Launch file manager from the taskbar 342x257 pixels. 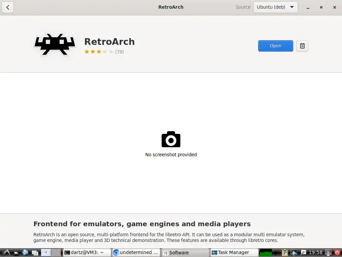coord(16,253)
